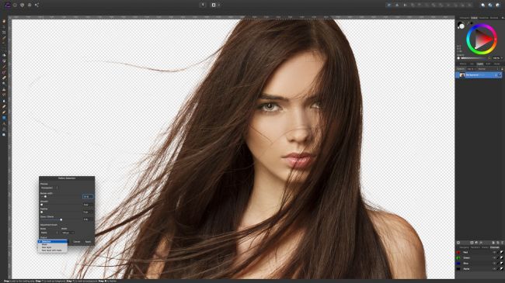This screenshot has height=283, width=505.
Task: Open the layer blend mode Normal dropdown
Action: pos(487,69)
